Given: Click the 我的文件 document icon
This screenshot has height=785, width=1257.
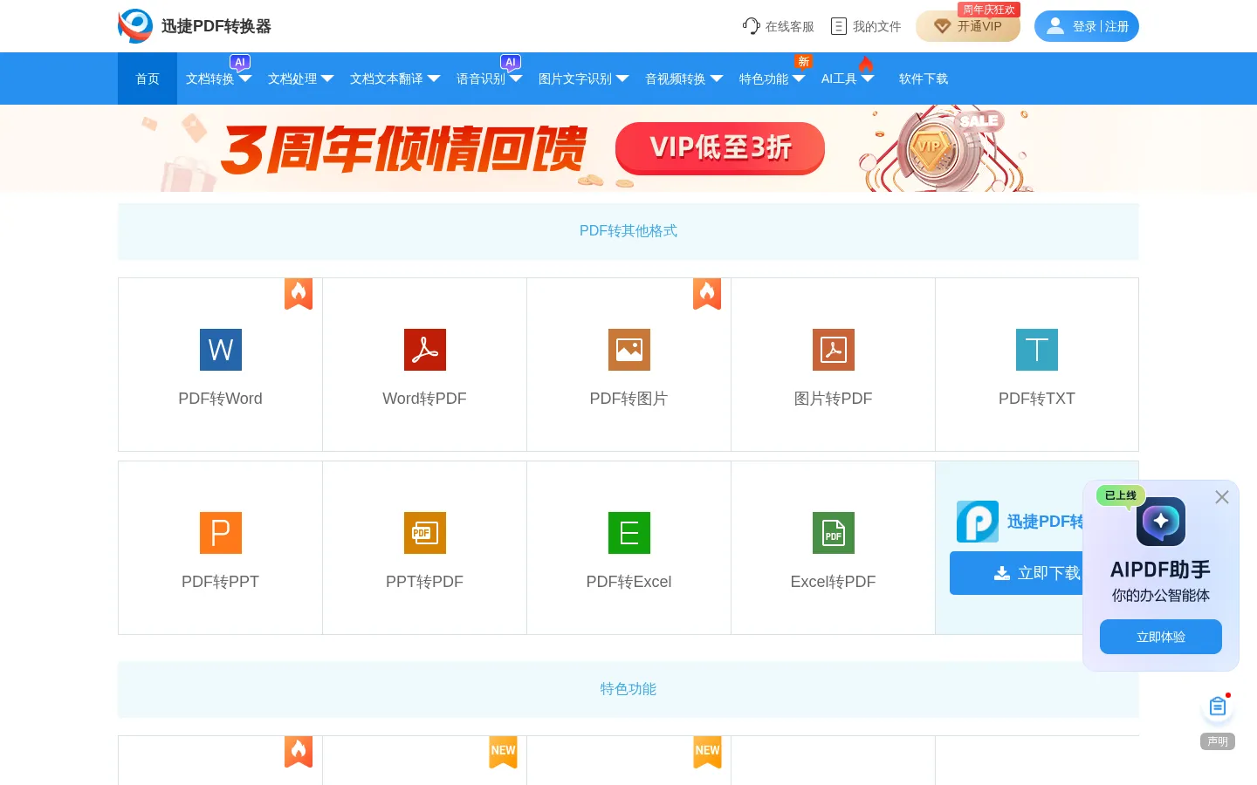Looking at the screenshot, I should point(839,26).
